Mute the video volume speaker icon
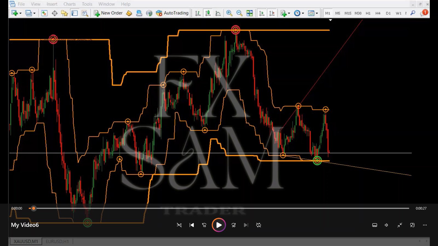This screenshot has height=246, width=438. tap(386, 225)
